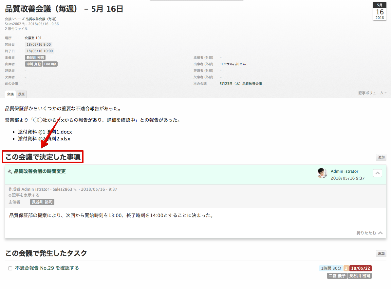Click the permalink icon beside Sales2863

[75, 189]
